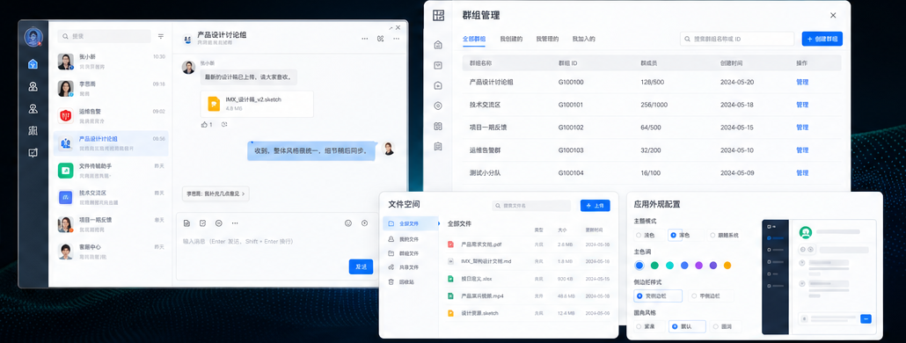Switch to the 我管理的 tab

coord(547,40)
